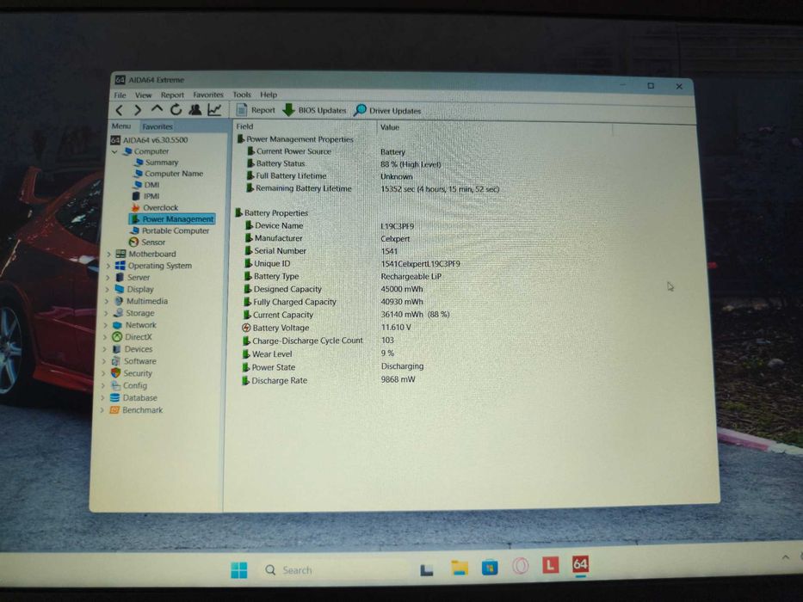Switch to the Favorites tab in the sidebar
Screen dimensions: 803x602
pos(158,126)
